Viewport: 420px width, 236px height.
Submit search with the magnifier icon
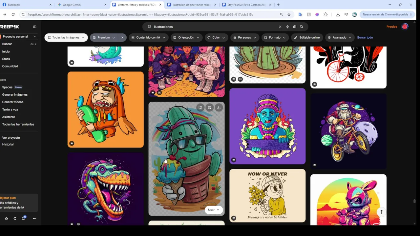point(302,27)
